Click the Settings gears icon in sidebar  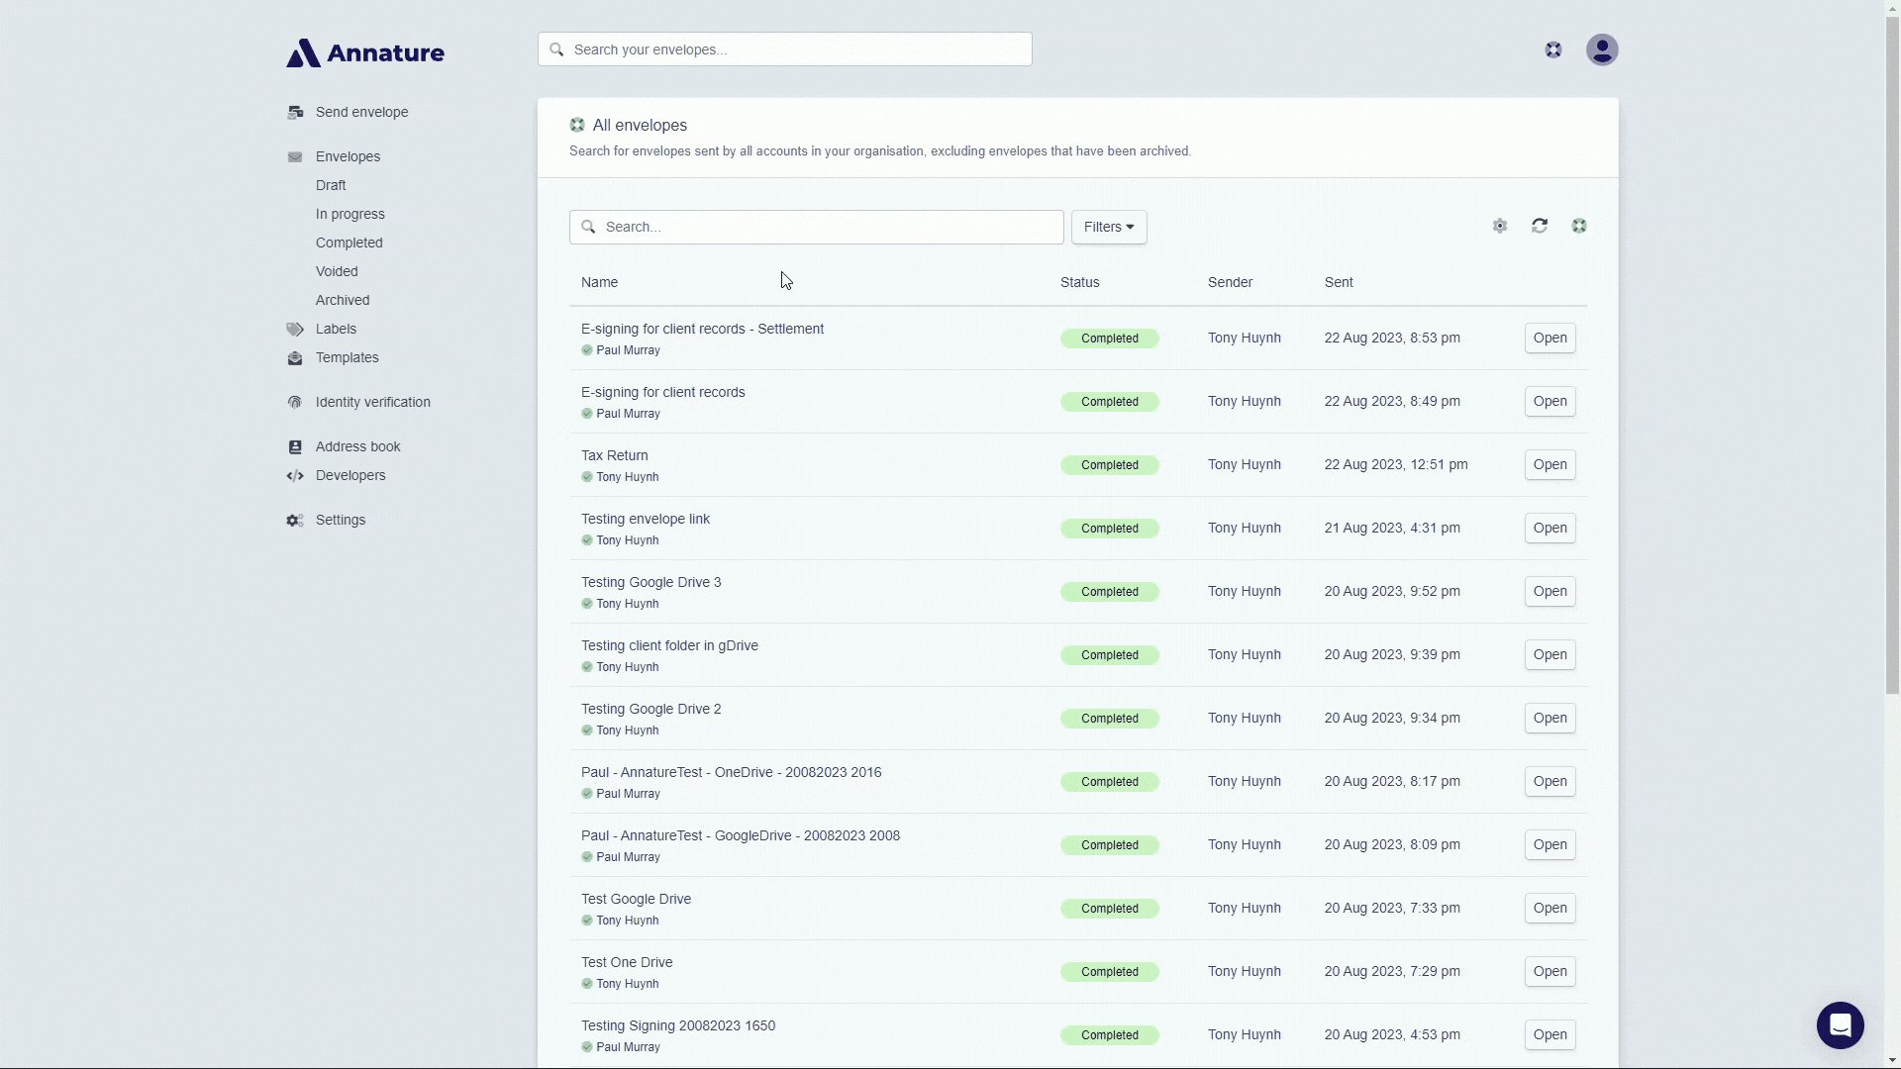point(295,521)
